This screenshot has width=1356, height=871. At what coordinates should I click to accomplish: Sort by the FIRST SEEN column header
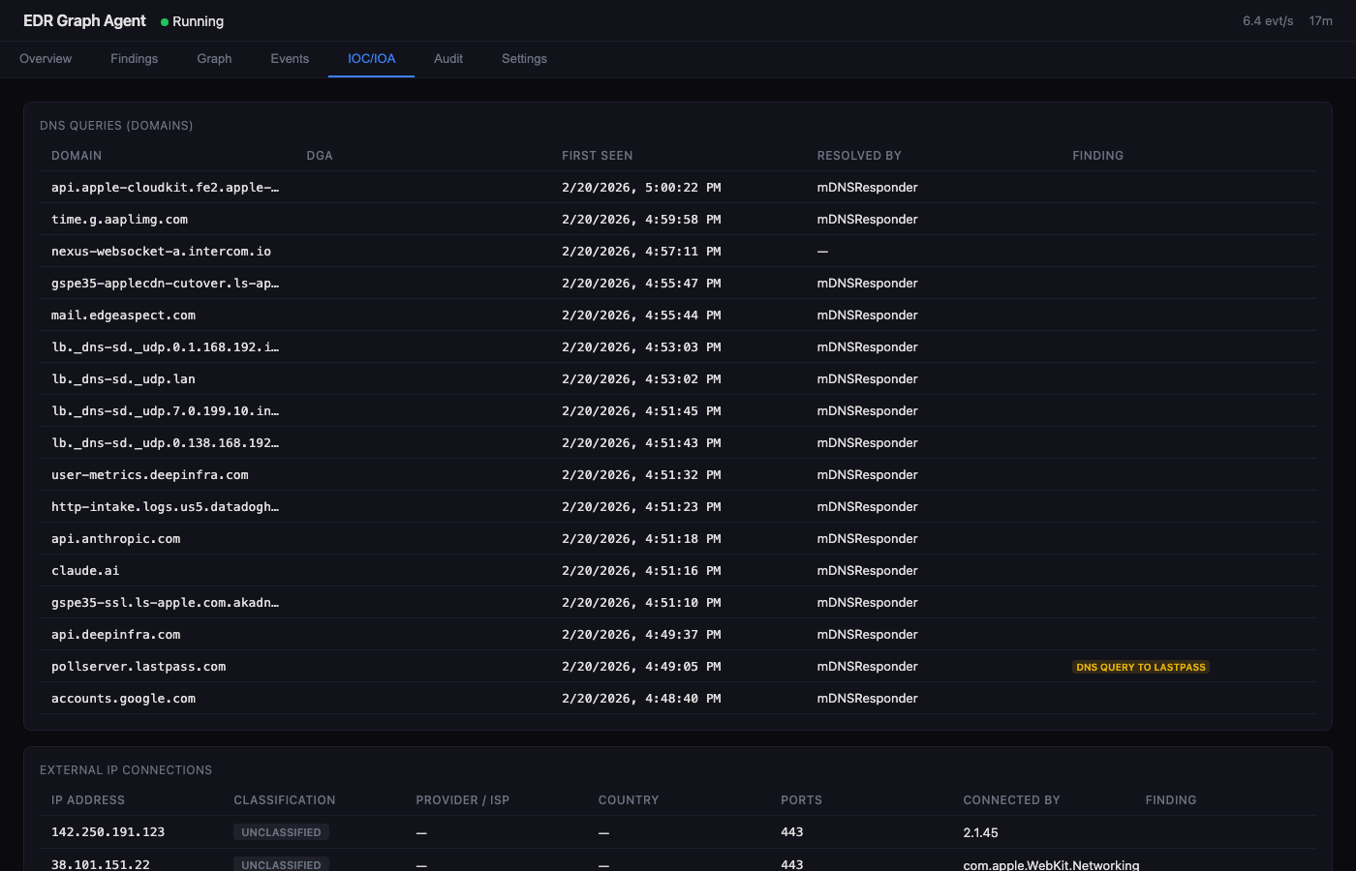click(598, 156)
